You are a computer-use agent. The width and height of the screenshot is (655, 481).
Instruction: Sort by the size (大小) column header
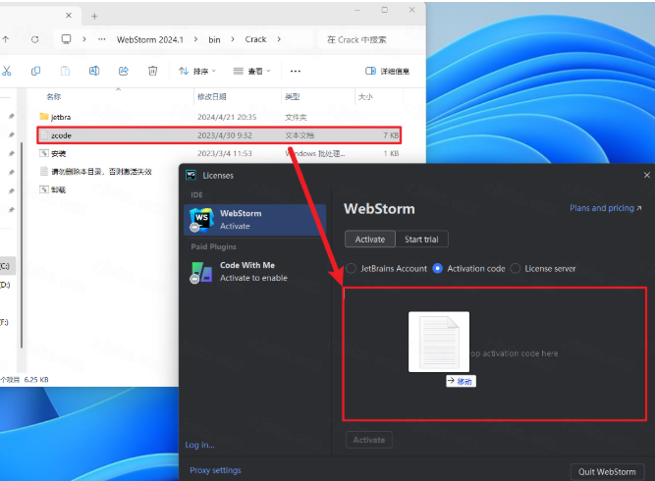tap(365, 97)
